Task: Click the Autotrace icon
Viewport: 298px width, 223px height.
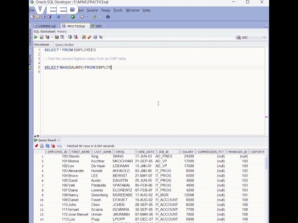Action: pos(57,37)
